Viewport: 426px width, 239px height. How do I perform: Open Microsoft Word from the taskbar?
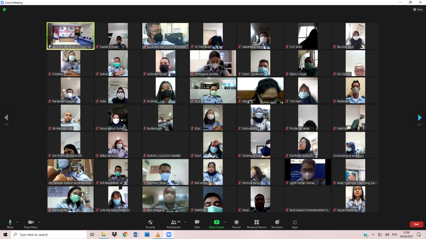(136, 235)
